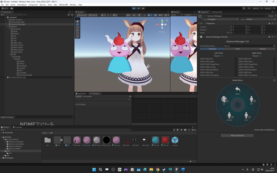
Task: Select the GIP atama thumbnail in the Project panel
Action: point(77,140)
